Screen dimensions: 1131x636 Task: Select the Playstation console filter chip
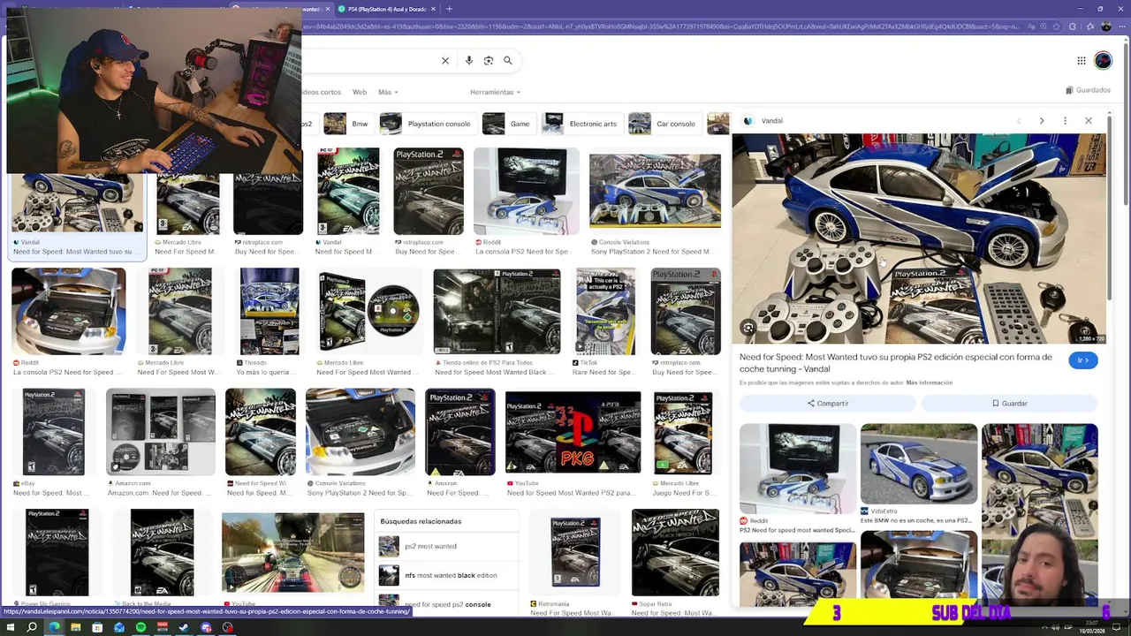427,124
